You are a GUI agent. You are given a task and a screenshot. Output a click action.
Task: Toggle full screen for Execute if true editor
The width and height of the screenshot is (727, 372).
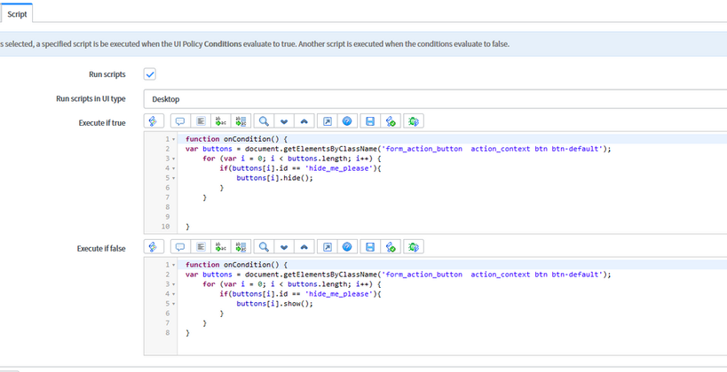pos(328,121)
